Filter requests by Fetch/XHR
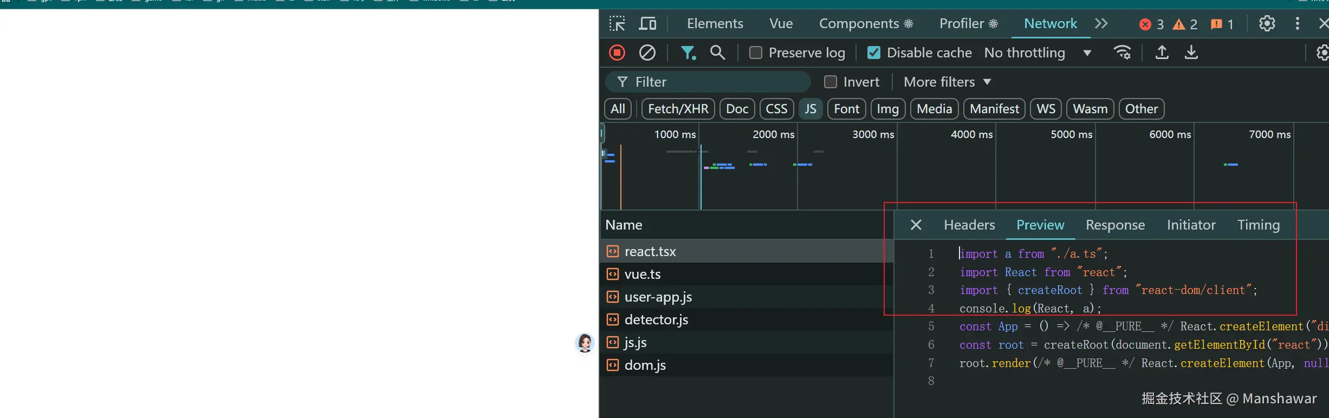 678,109
